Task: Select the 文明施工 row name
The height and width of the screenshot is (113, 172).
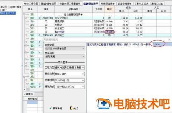Action: [59, 25]
